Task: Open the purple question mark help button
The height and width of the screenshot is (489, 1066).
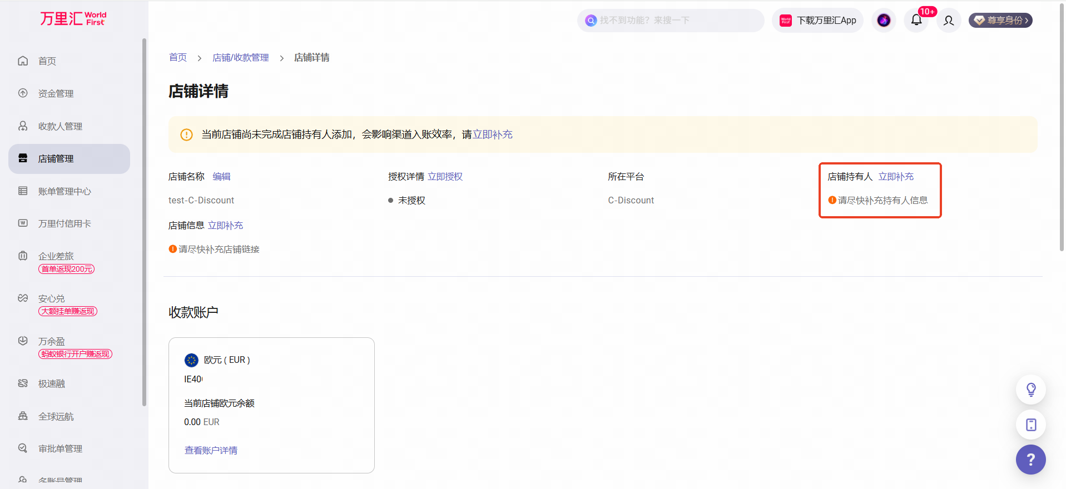Action: tap(1031, 460)
